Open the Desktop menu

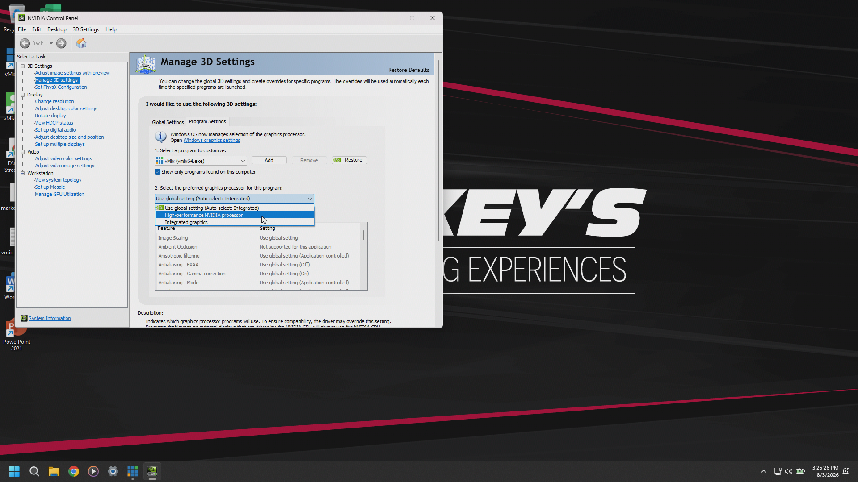point(57,29)
